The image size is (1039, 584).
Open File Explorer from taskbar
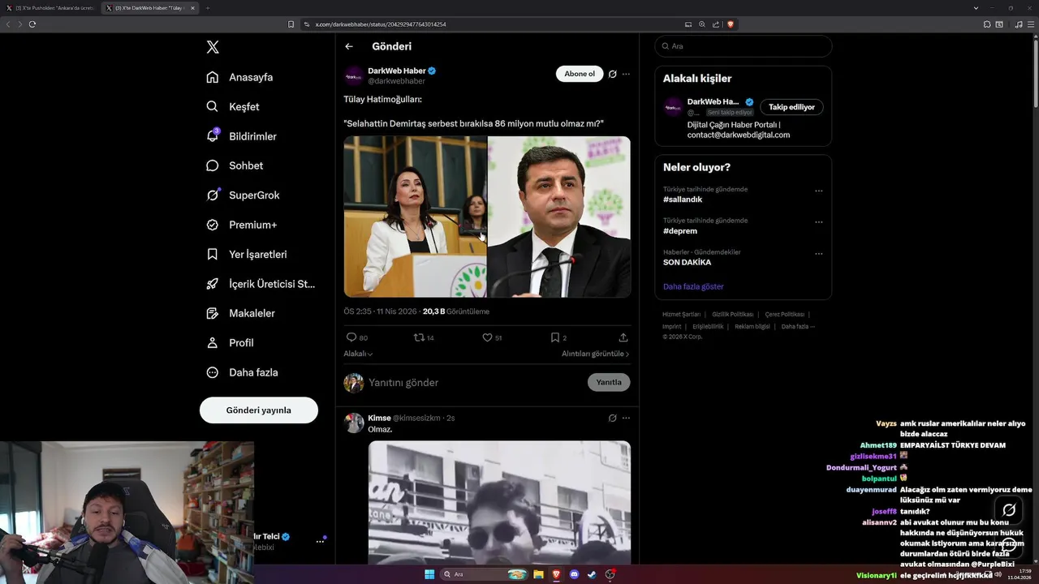click(x=538, y=574)
